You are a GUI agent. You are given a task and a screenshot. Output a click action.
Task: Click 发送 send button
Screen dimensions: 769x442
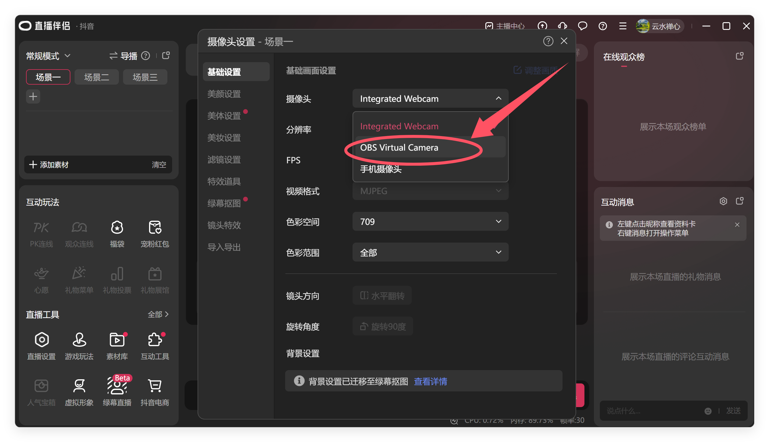point(733,411)
